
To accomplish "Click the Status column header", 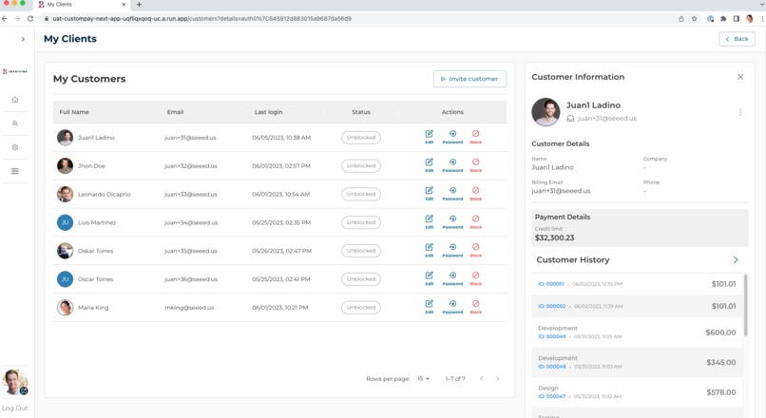I will click(361, 112).
